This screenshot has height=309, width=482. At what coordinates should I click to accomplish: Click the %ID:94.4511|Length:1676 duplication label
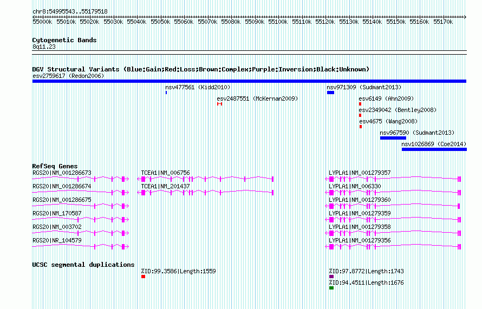(366, 282)
